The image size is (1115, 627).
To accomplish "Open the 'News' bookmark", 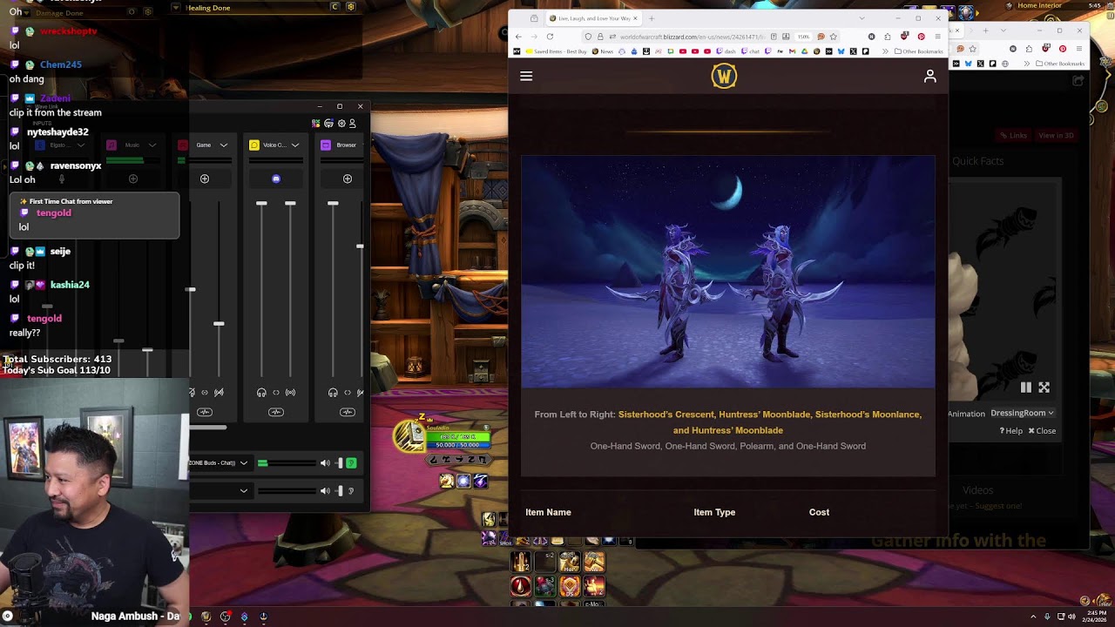I will (603, 51).
